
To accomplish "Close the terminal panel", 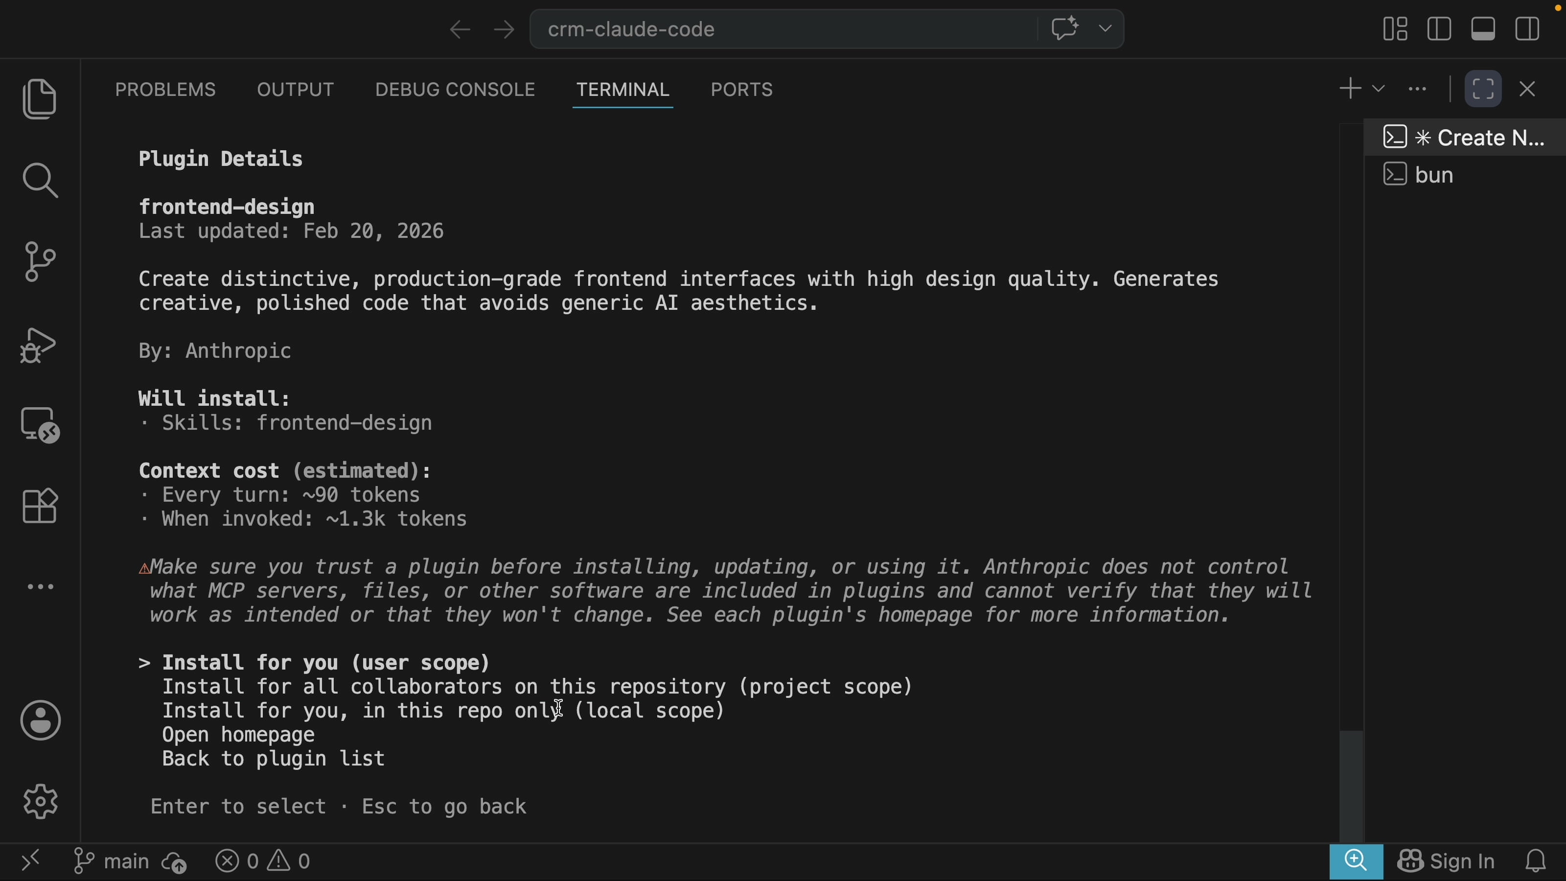I will [1527, 89].
